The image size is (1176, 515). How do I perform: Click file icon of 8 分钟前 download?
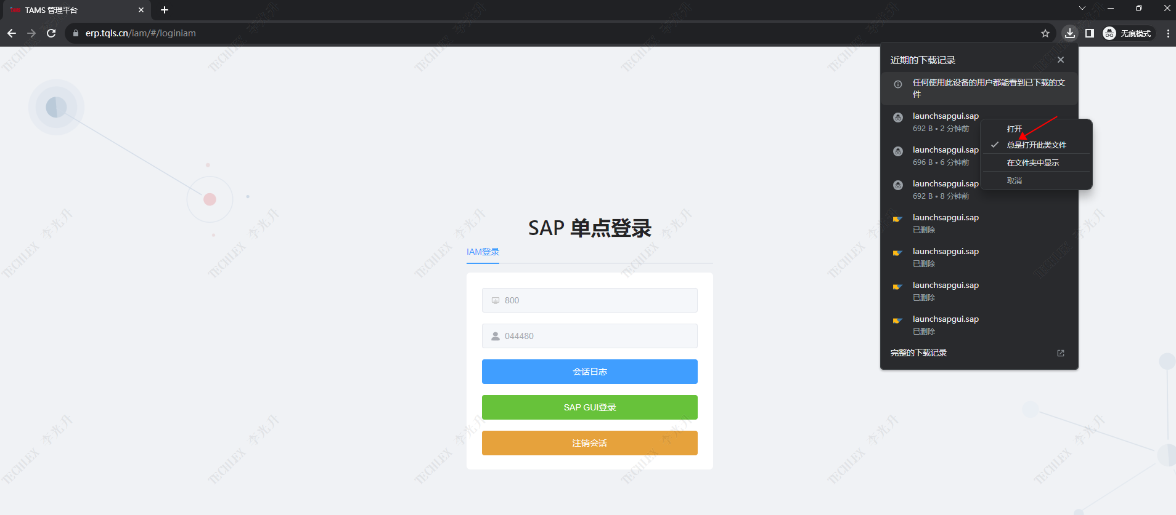pyautogui.click(x=898, y=185)
